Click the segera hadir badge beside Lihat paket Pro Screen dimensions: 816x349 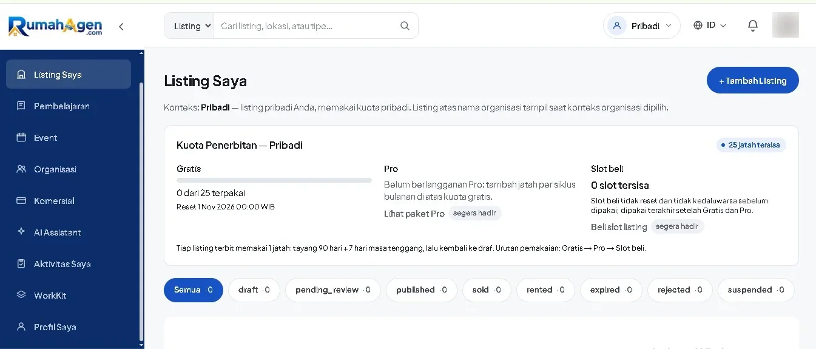475,214
